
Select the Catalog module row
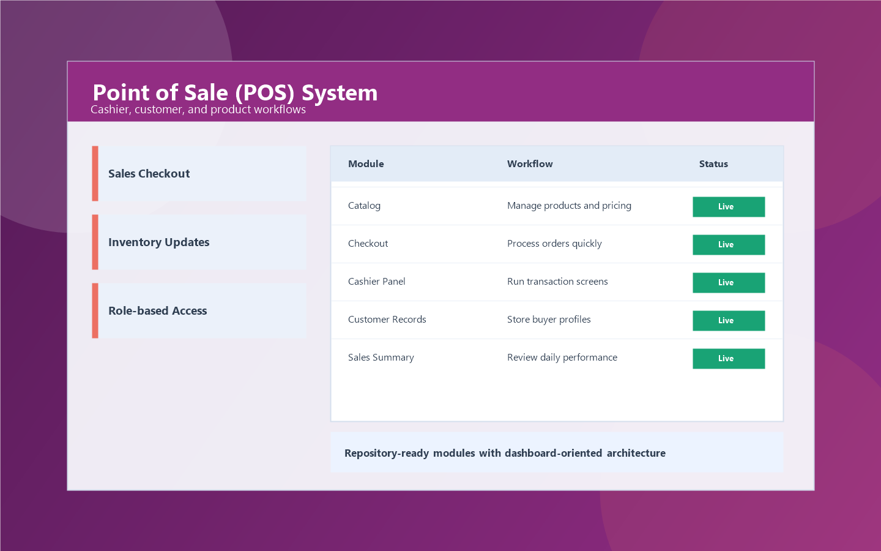pos(364,205)
